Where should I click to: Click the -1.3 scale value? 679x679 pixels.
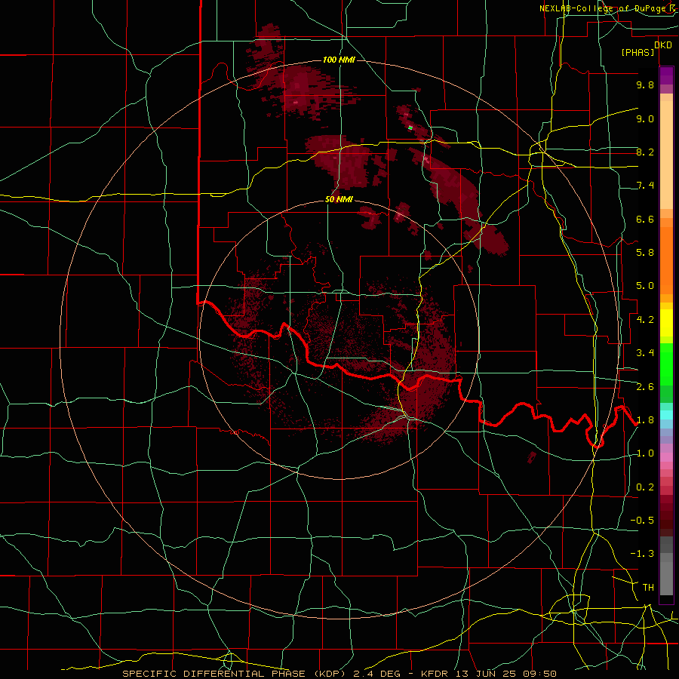click(642, 554)
